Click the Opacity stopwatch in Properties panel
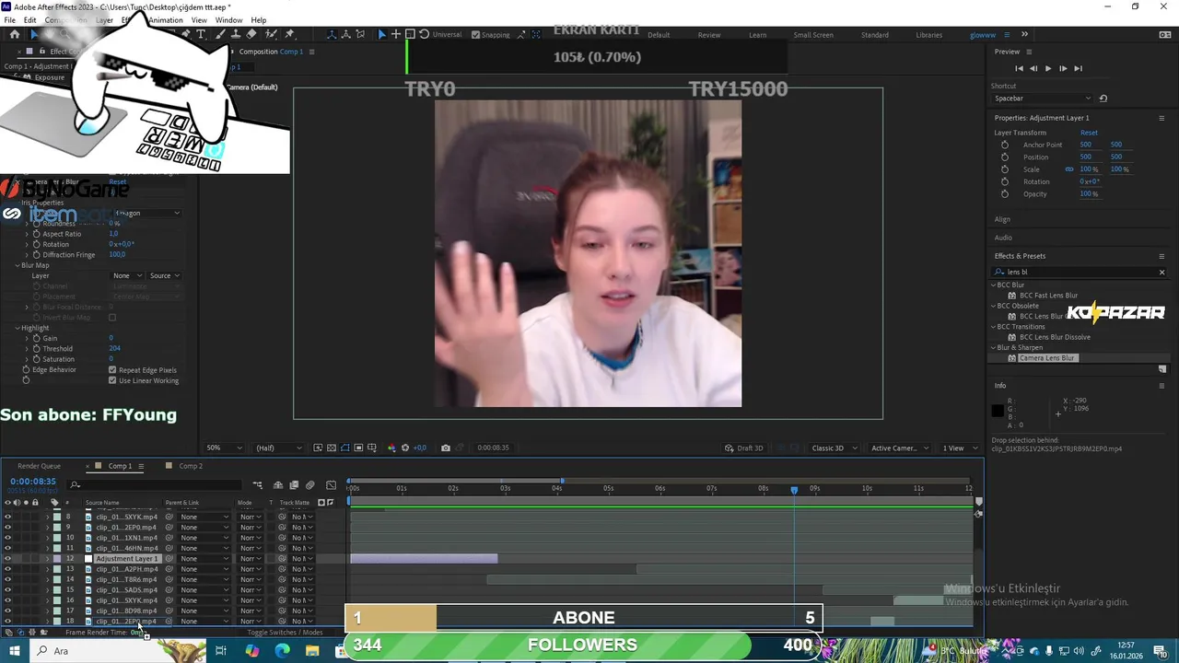Viewport: 1179px width, 663px height. 1005,194
